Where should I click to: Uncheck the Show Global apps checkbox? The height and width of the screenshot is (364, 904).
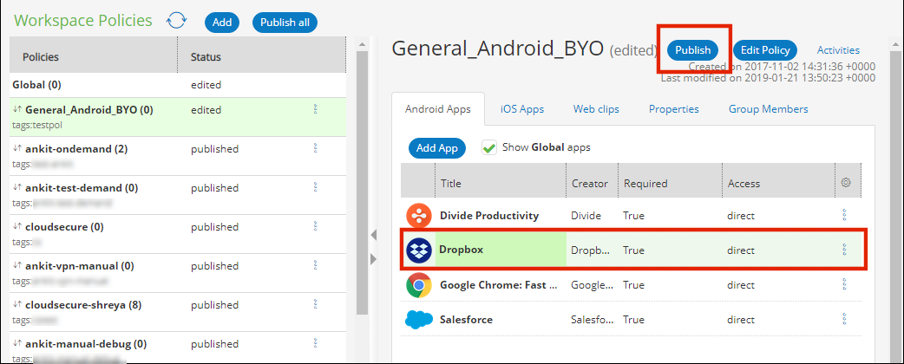(x=489, y=147)
